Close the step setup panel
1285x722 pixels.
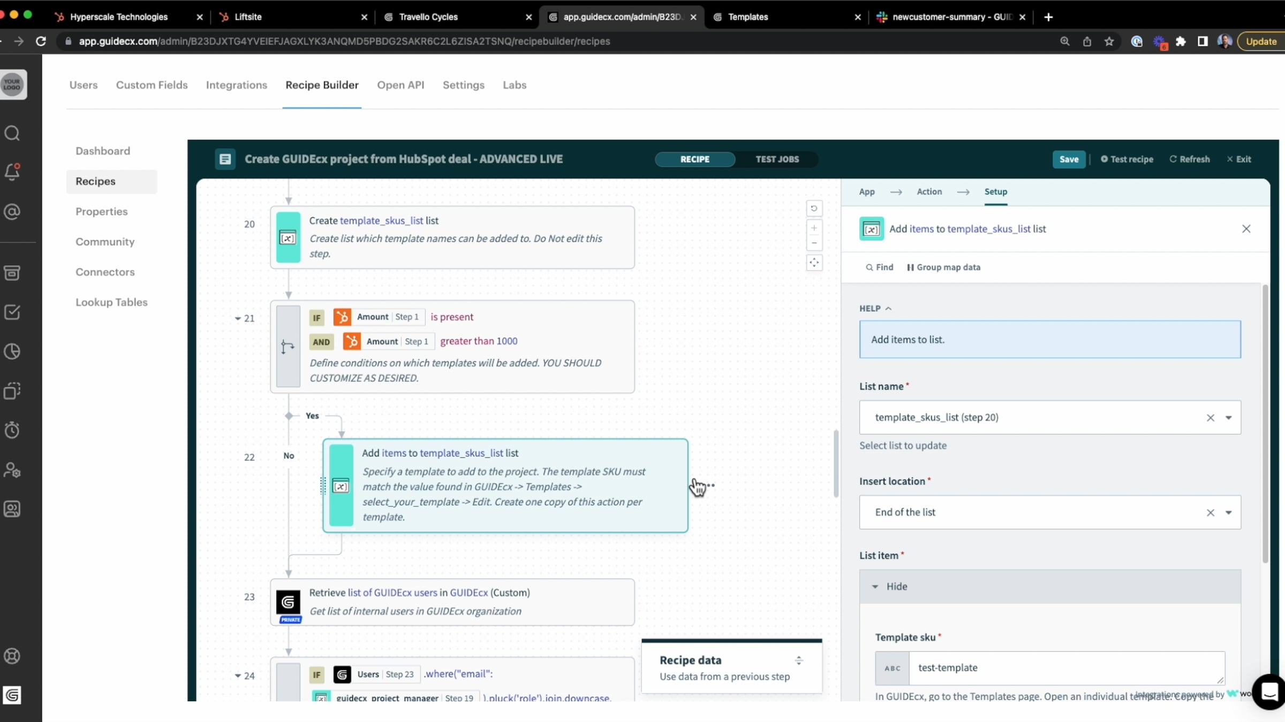(1246, 228)
